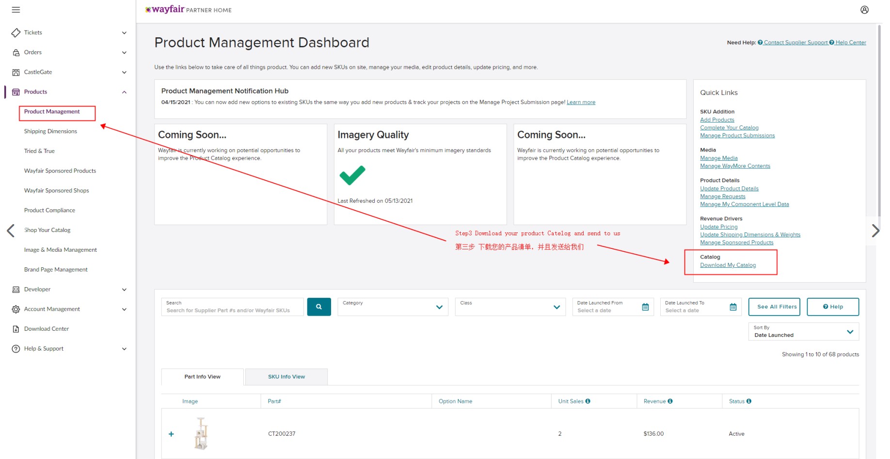Click Update Pricing link

click(719, 227)
